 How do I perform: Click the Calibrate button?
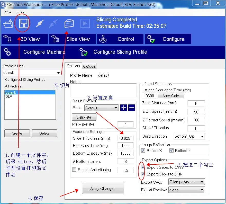click(84, 117)
